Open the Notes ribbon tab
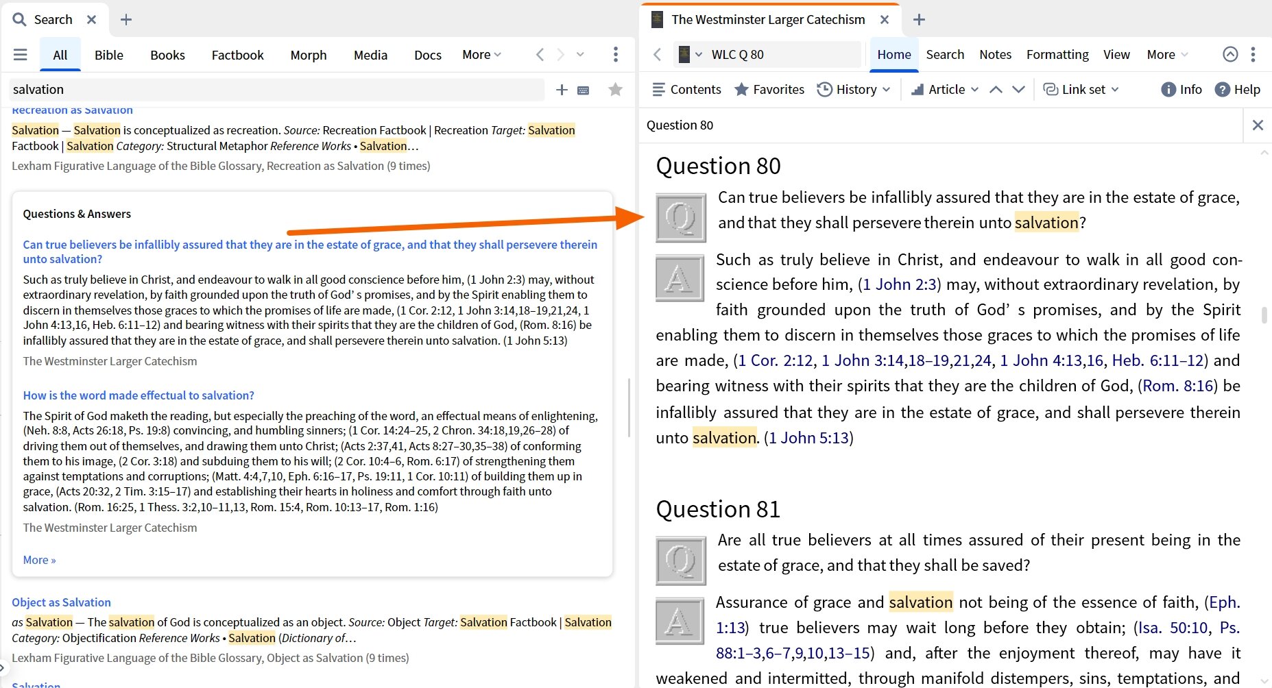Image resolution: width=1272 pixels, height=688 pixels. pos(995,54)
